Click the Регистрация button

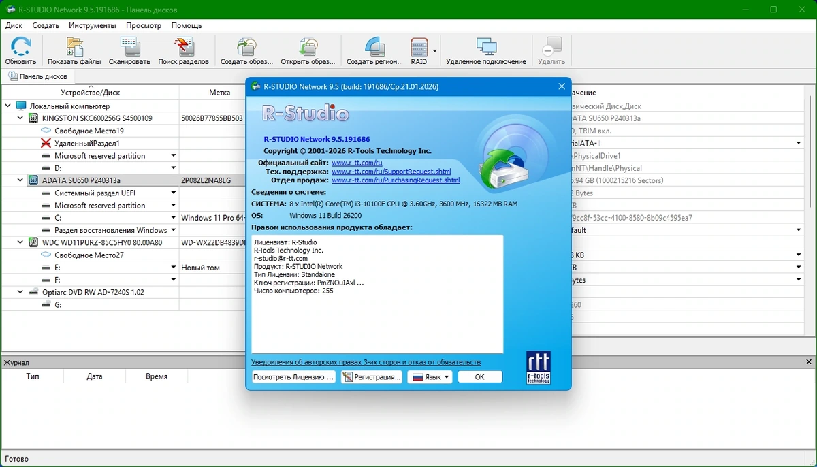pos(371,377)
